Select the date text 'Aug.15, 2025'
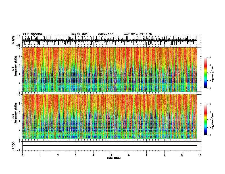The width and height of the screenshot is (225, 174). 79,34
